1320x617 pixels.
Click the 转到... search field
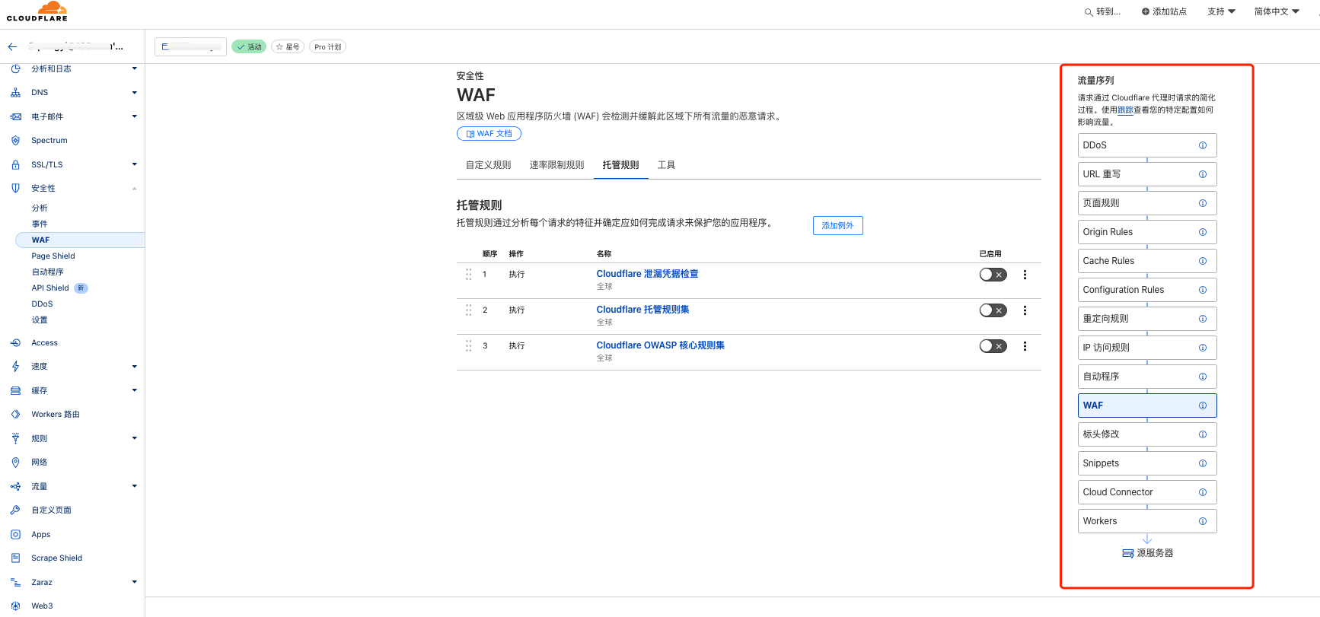pos(1103,11)
